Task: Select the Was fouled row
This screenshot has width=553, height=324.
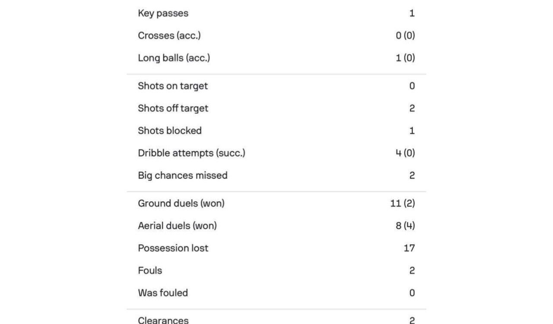Action: click(276, 293)
